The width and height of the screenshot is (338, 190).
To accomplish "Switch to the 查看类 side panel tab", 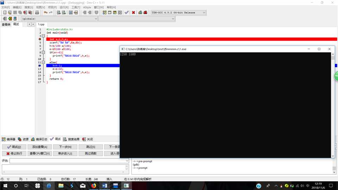I will (x=6, y=24).
